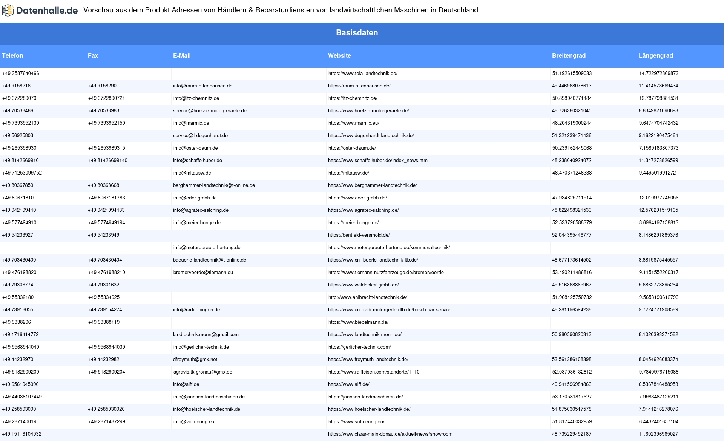
Task: Click email info@volmering.eu
Action: [x=193, y=422]
